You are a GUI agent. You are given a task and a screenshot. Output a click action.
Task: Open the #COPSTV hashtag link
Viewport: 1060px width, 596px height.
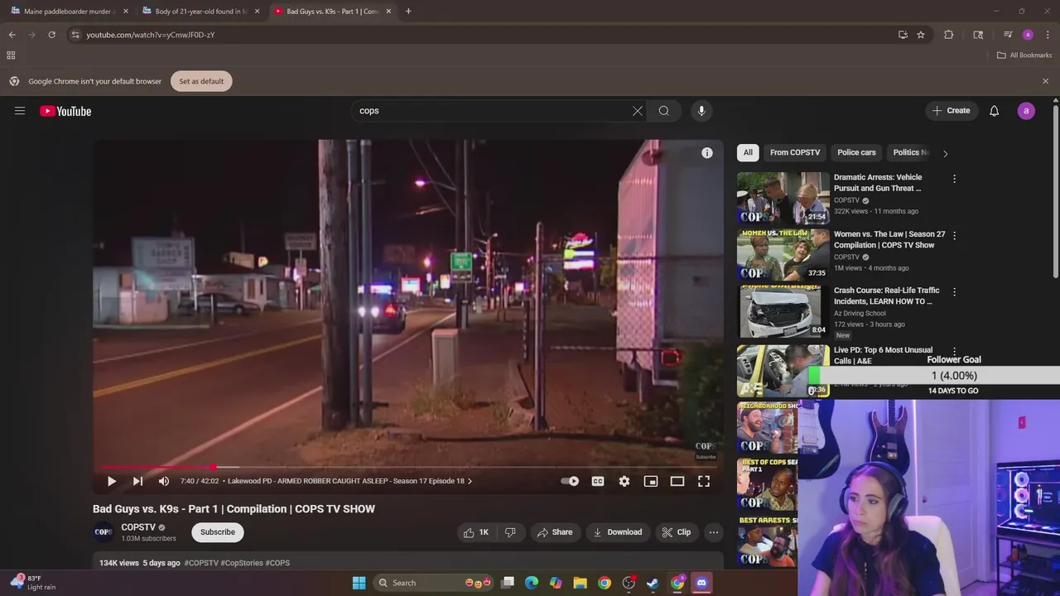coord(201,563)
